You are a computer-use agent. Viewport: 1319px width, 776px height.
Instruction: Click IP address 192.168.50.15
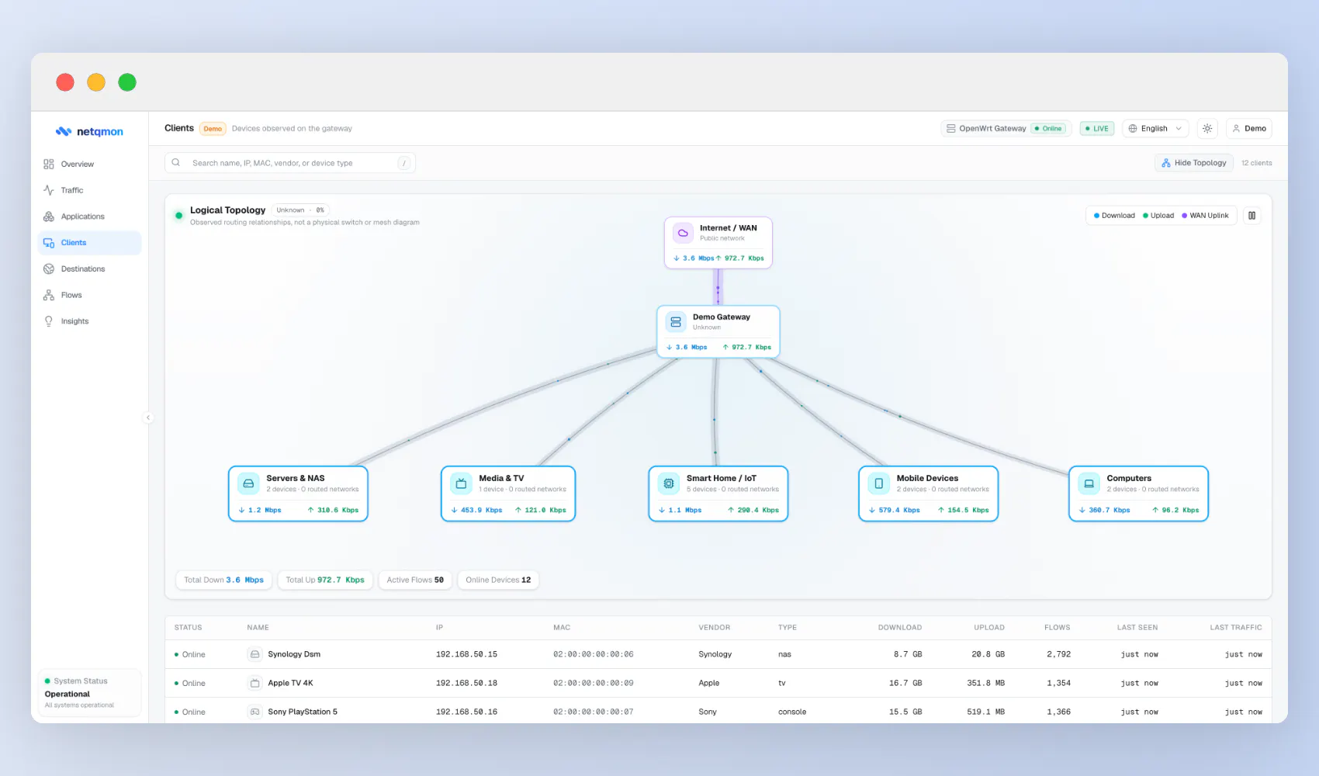466,654
